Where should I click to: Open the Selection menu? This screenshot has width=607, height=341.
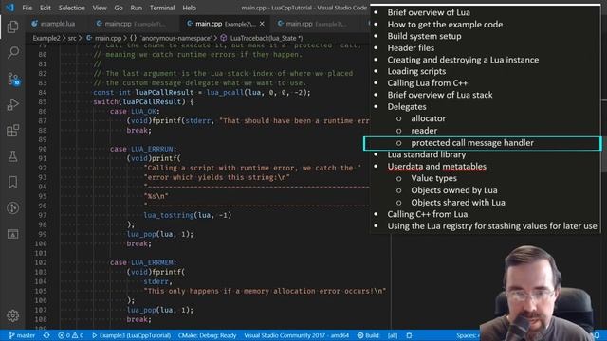(72, 8)
